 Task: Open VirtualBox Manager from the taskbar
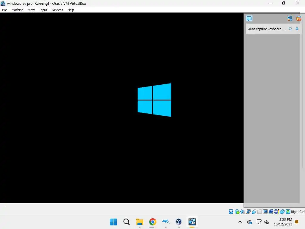(x=179, y=222)
